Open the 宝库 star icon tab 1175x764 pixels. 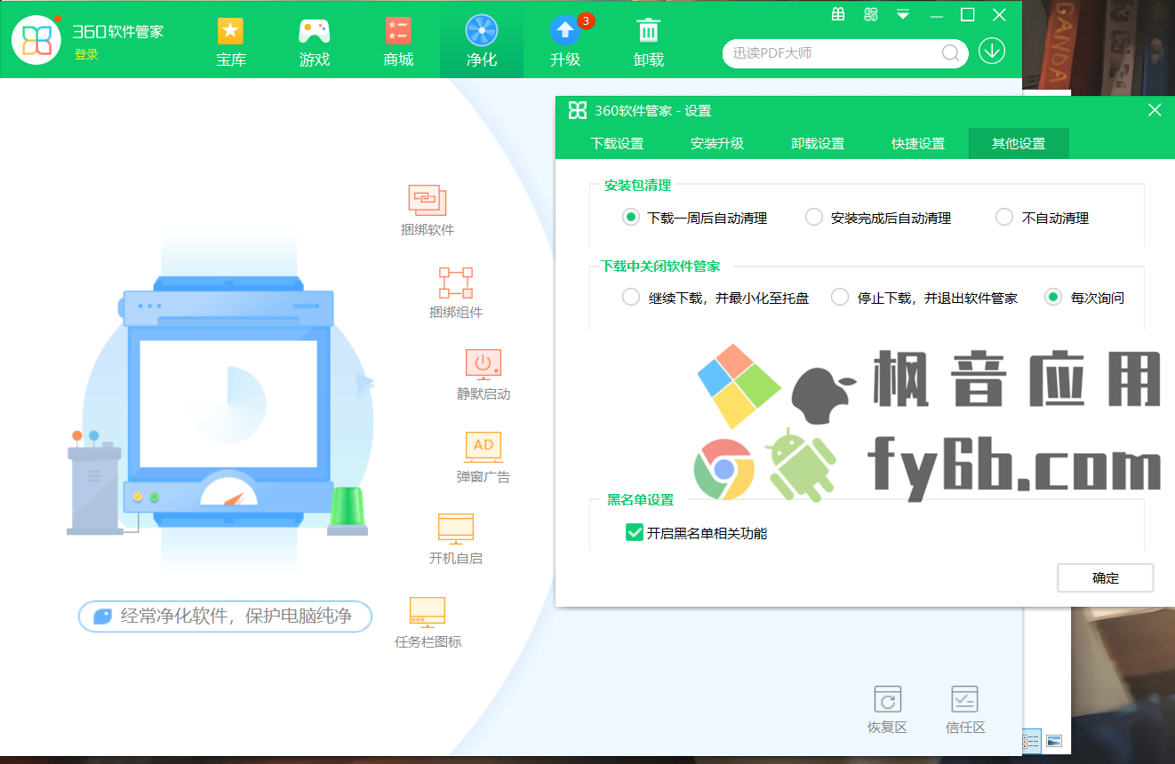point(231,42)
